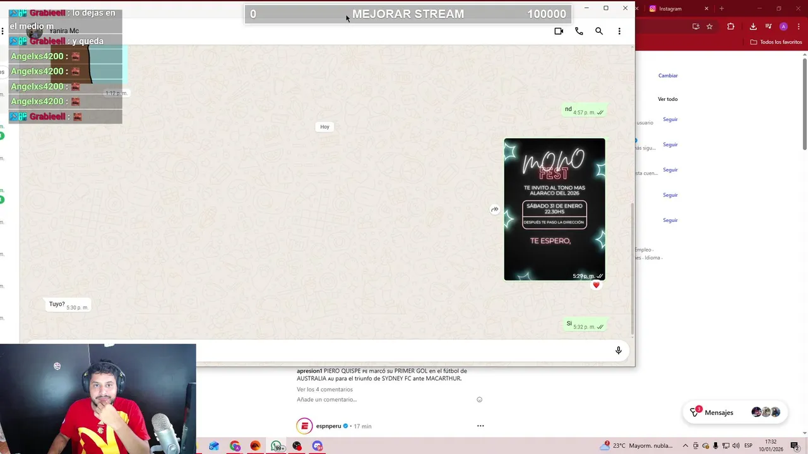Open weather widget showing 23°C
The image size is (808, 454).
[638, 446]
